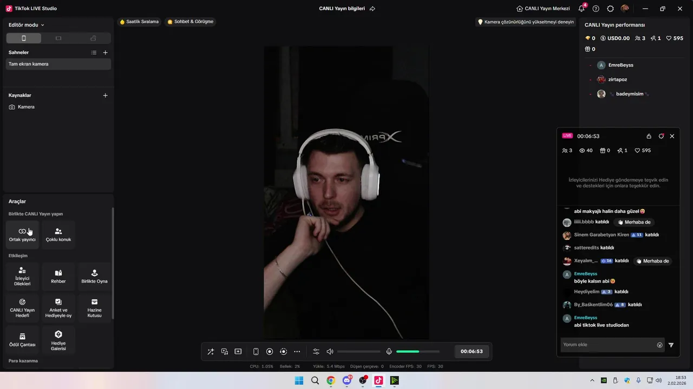Add a new scene in Sahneler

(106, 52)
